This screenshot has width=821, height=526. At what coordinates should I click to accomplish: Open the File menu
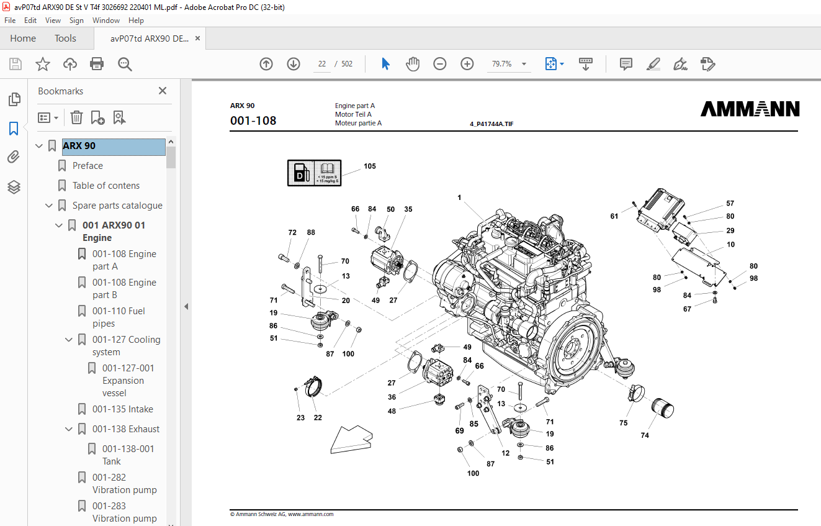(x=10, y=20)
